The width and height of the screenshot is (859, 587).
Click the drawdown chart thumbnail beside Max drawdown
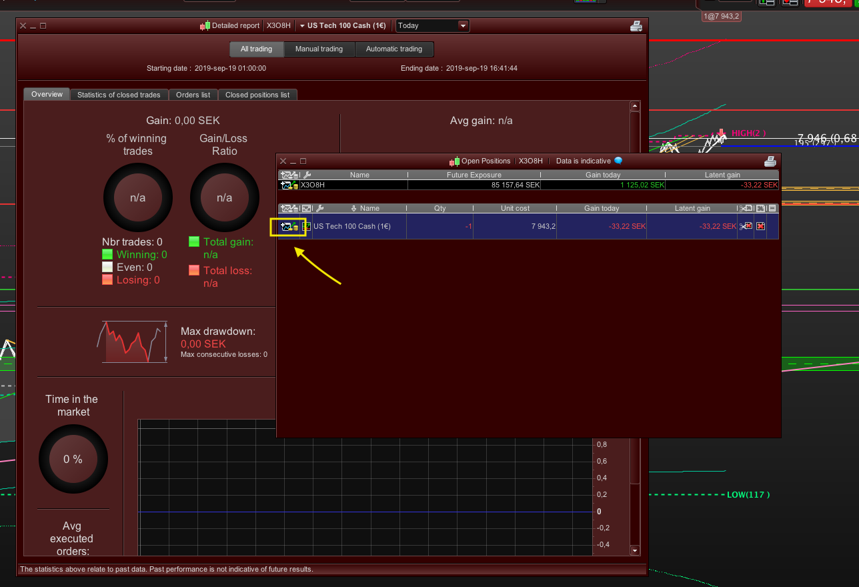[132, 342]
